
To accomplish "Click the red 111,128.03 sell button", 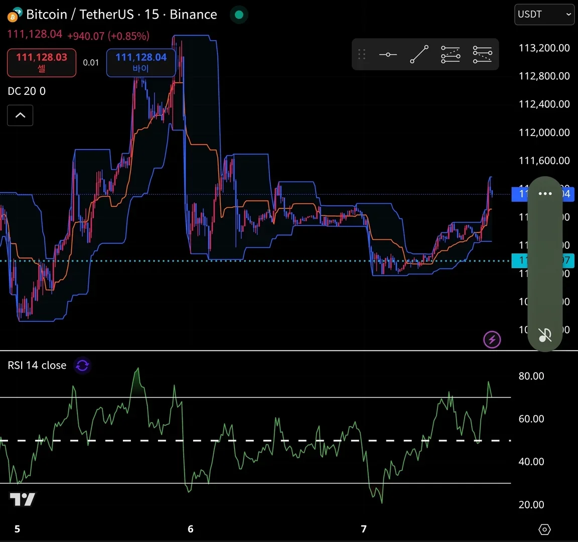I will tap(42, 63).
